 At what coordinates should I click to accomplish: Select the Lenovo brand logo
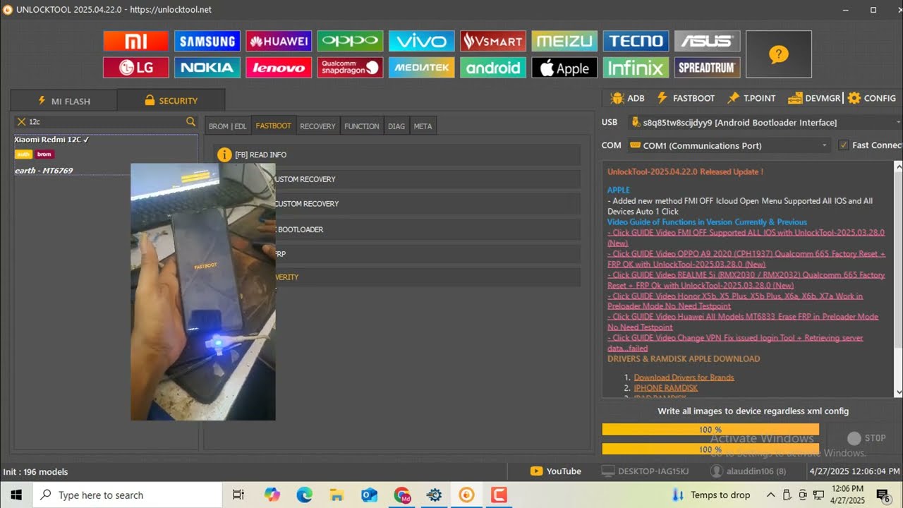[279, 68]
